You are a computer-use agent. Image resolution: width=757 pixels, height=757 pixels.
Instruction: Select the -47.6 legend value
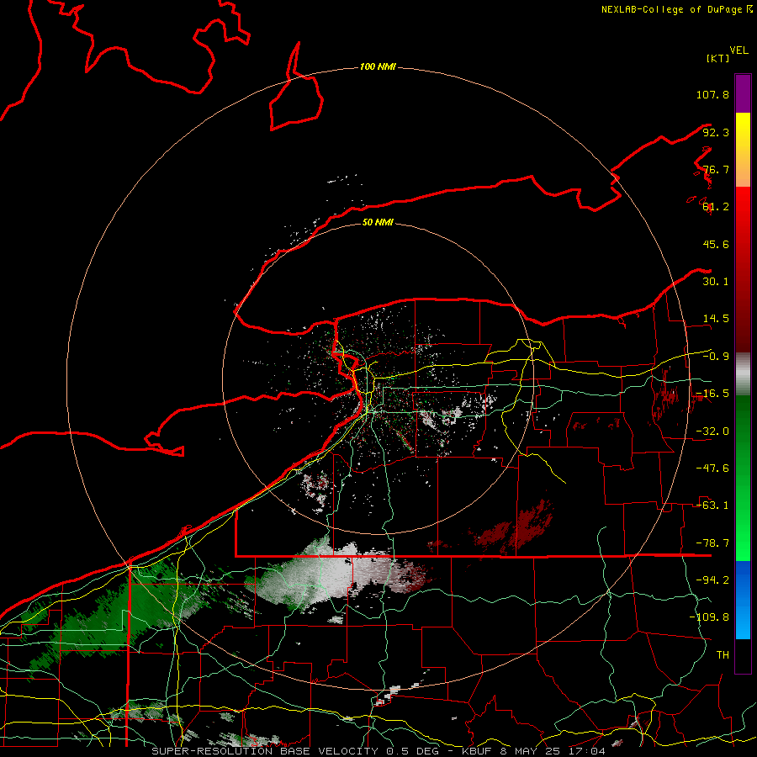tap(712, 468)
